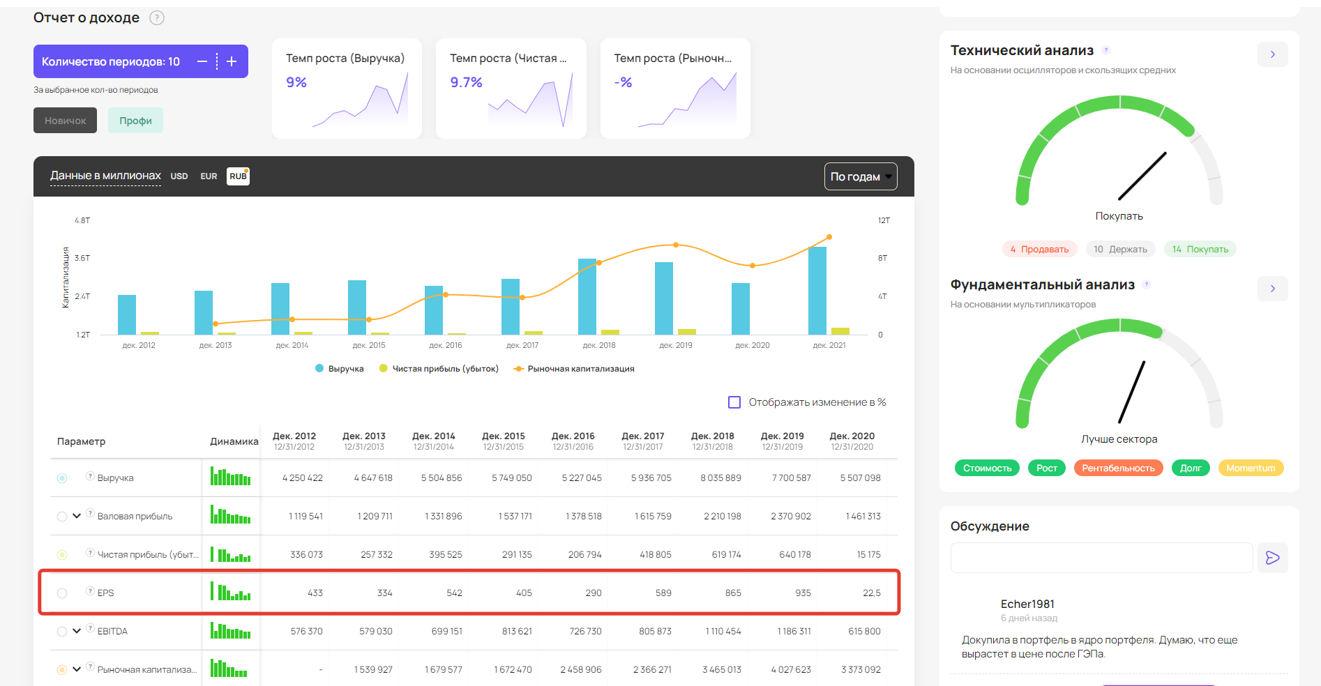
Task: Open help icon for Выручка row
Action: pos(90,475)
